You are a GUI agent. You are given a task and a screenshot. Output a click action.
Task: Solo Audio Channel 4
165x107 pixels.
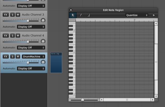pos(12,36)
